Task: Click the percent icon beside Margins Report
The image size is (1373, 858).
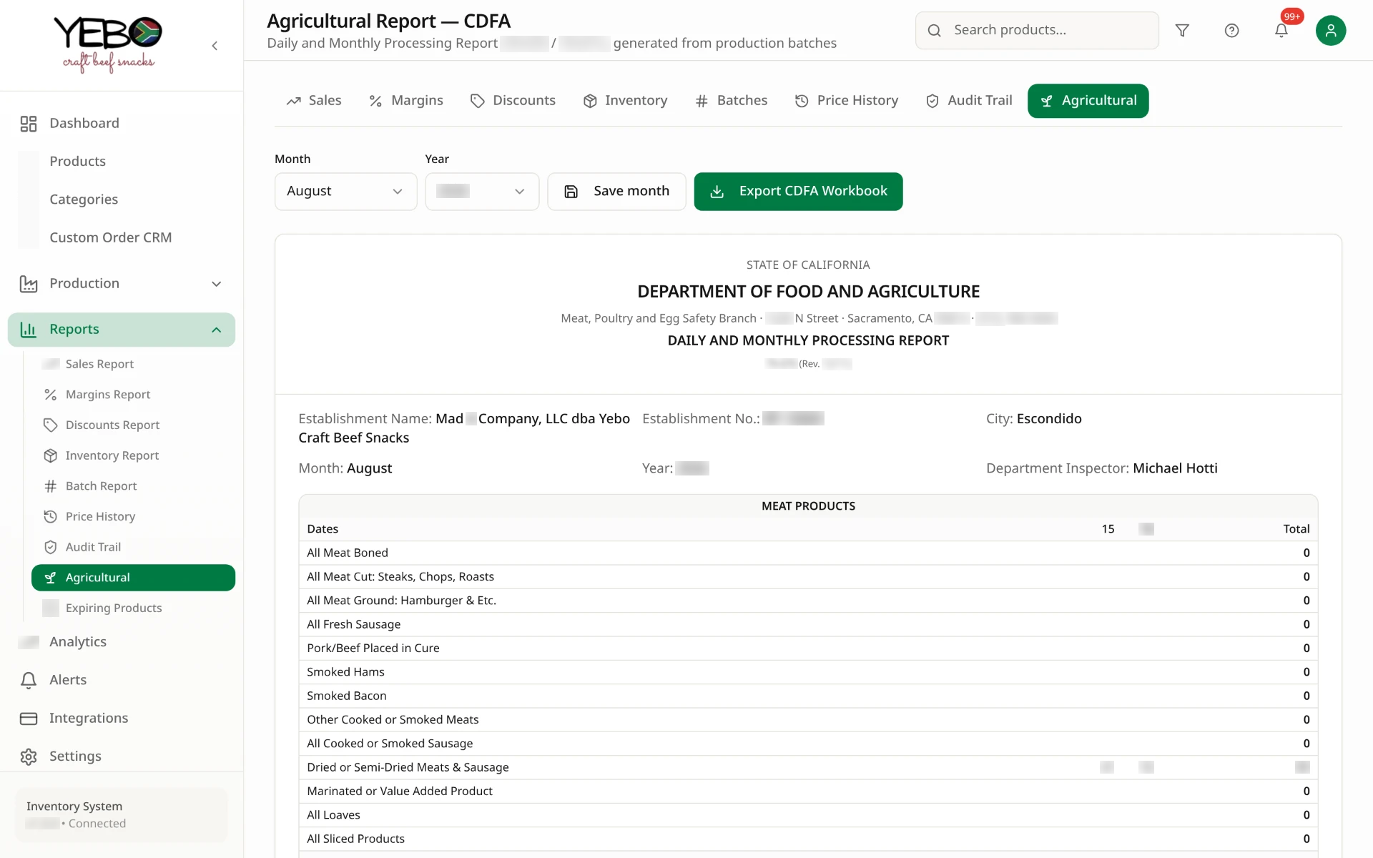Action: click(50, 395)
